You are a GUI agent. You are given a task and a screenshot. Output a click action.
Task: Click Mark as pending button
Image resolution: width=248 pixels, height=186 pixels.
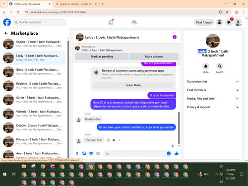102,57
